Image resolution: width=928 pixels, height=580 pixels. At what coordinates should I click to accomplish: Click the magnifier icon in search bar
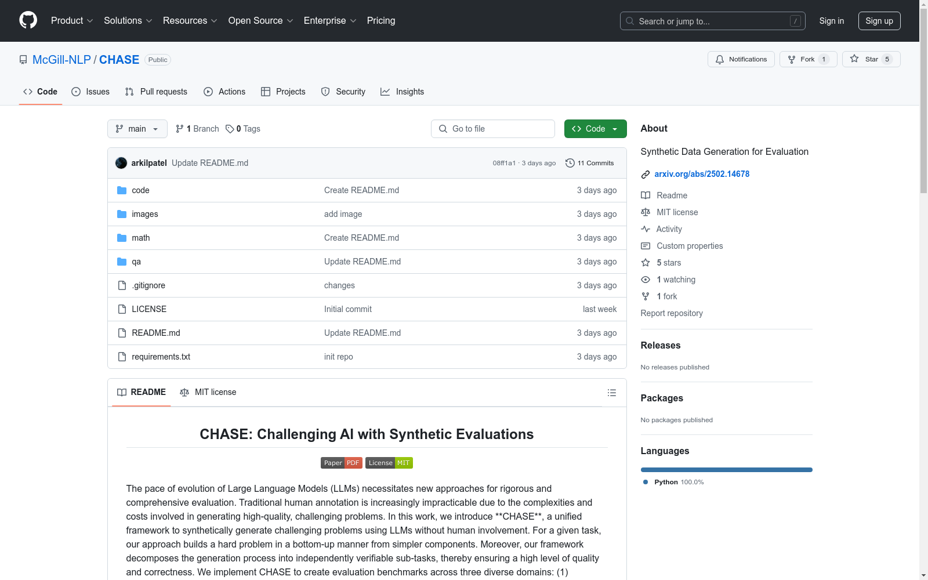pyautogui.click(x=630, y=21)
